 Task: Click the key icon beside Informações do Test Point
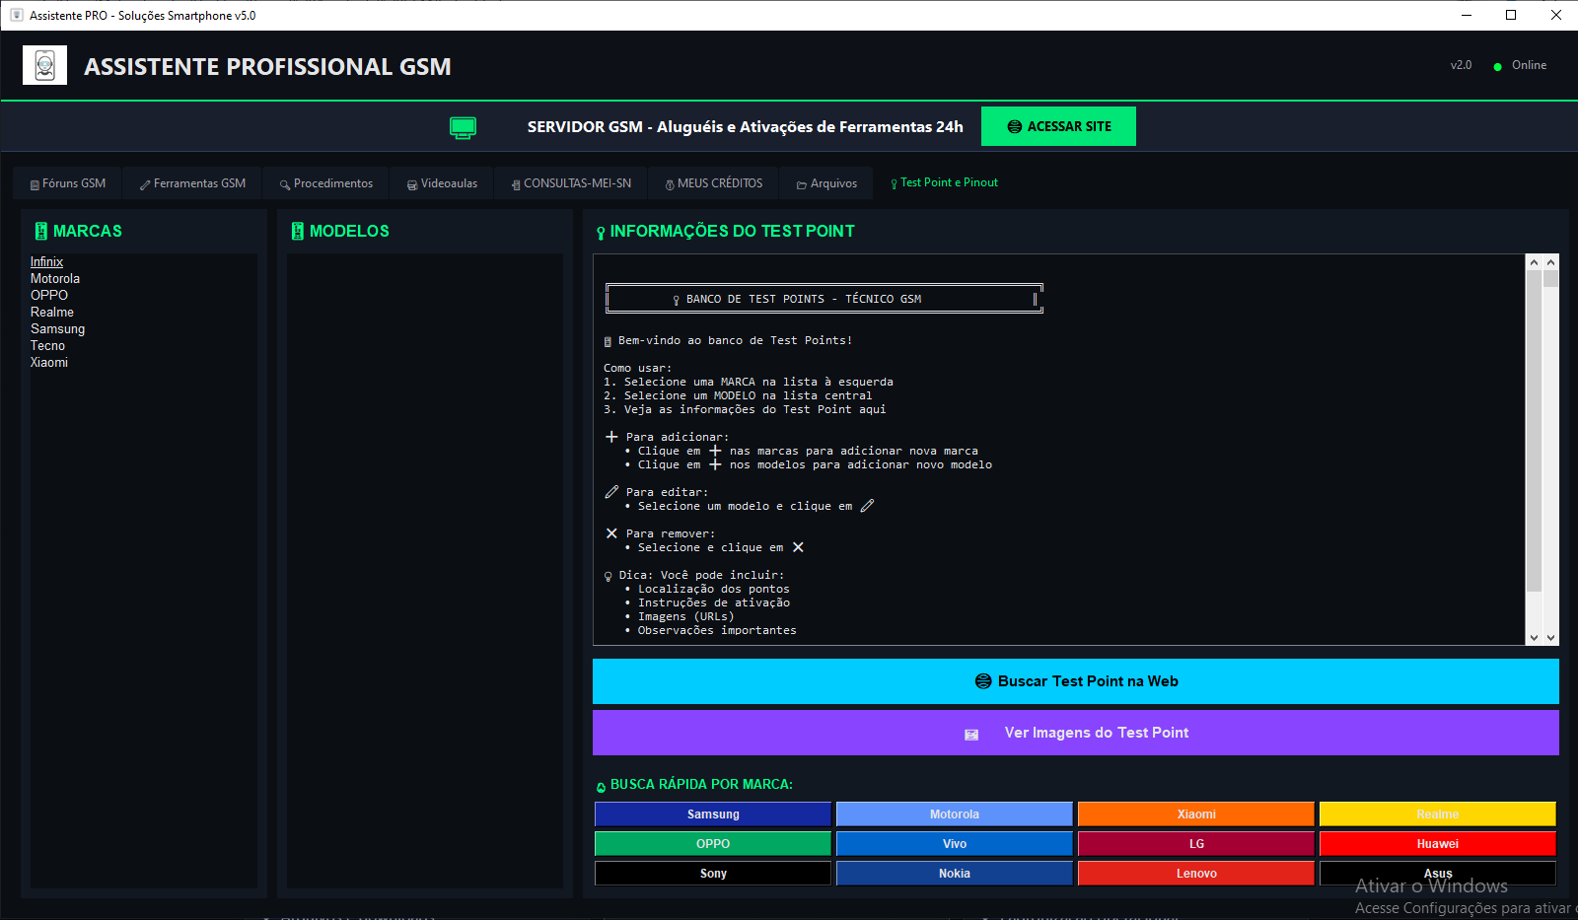[x=601, y=233]
